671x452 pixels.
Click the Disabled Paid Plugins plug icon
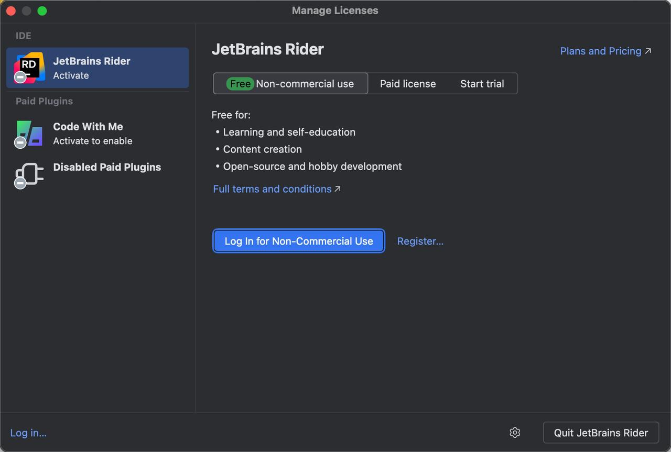pos(29,175)
